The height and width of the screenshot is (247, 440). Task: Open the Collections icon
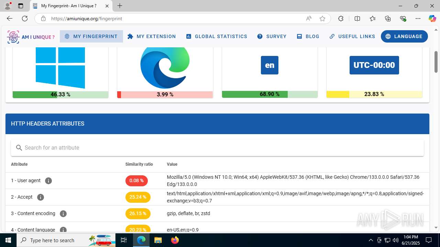point(388,19)
